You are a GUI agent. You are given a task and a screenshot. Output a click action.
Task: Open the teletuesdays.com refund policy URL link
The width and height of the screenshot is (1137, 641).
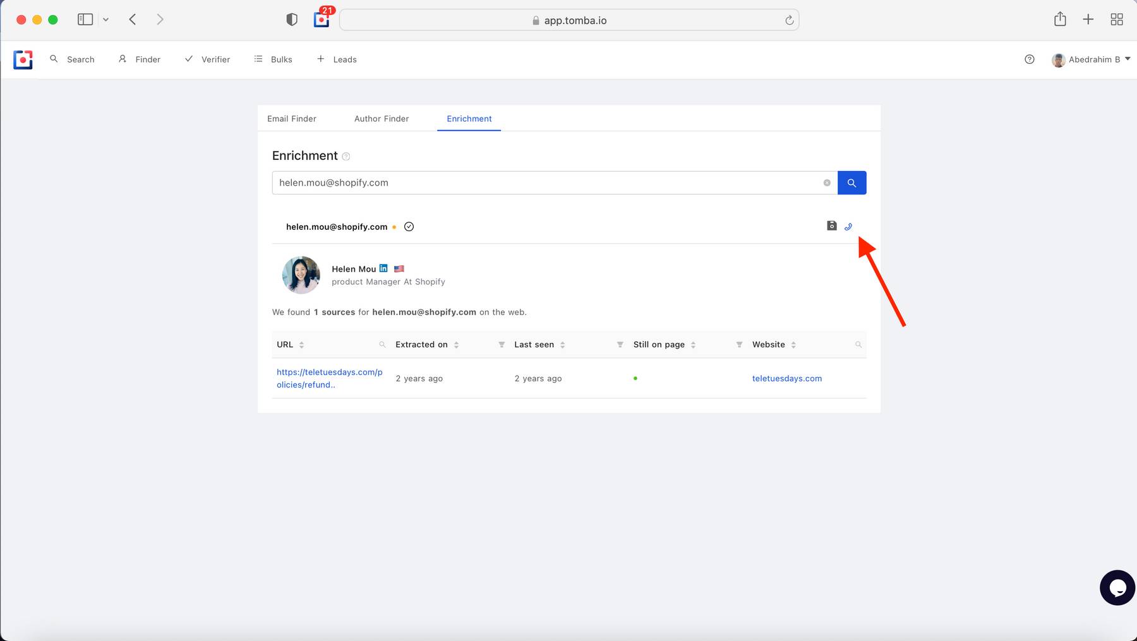pos(330,378)
